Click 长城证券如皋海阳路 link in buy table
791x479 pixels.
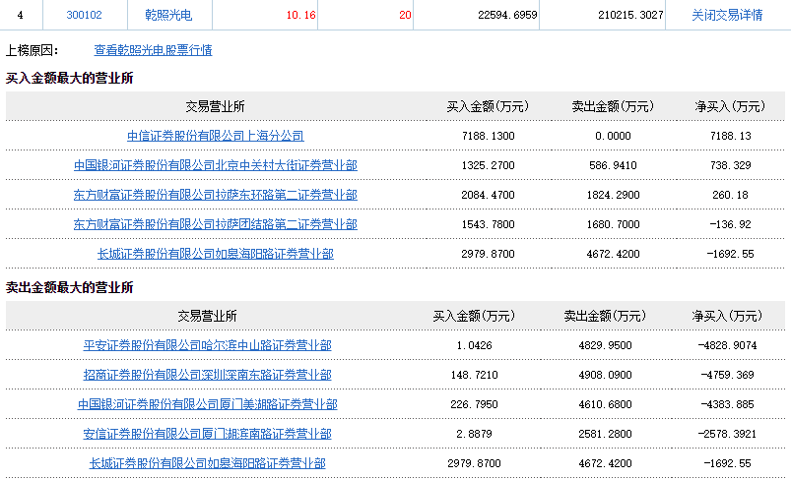[215, 254]
